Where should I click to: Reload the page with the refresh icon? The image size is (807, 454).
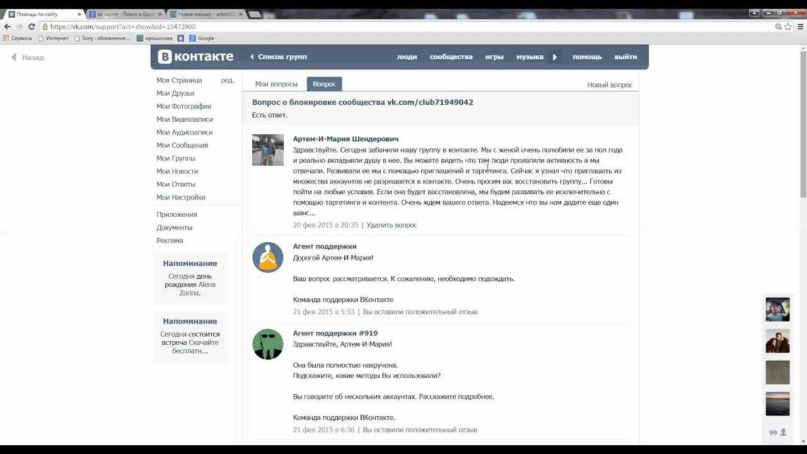pos(32,26)
